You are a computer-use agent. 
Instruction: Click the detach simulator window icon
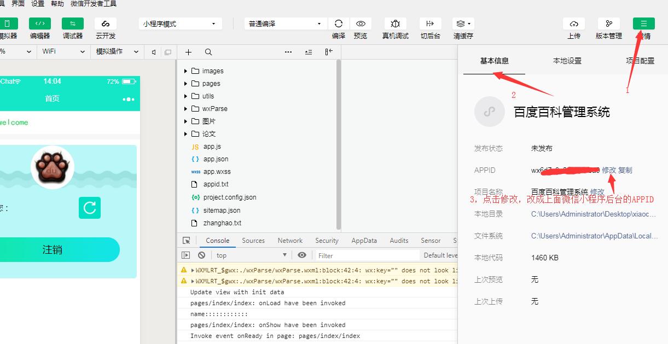point(168,52)
